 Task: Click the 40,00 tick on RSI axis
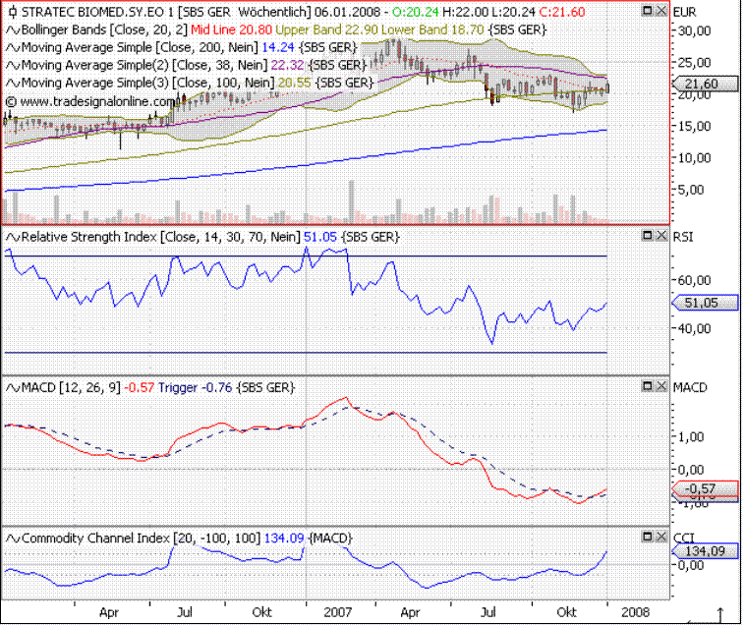point(695,328)
